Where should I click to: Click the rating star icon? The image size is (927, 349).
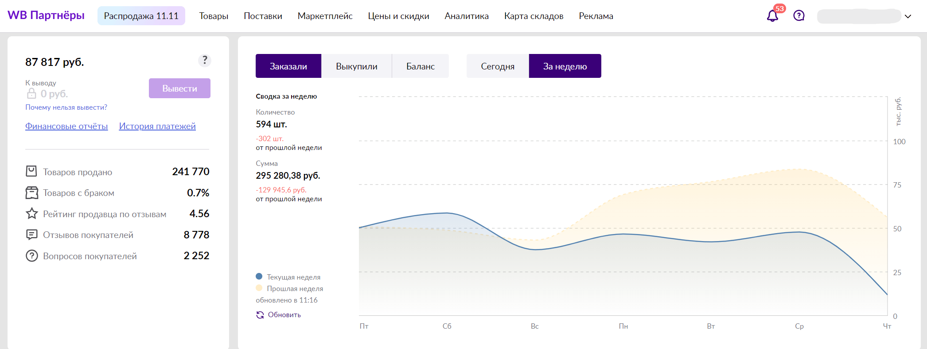pyautogui.click(x=31, y=214)
